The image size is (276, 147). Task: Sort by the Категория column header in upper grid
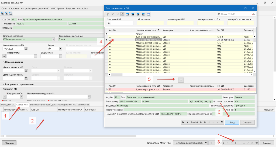coord(175,30)
